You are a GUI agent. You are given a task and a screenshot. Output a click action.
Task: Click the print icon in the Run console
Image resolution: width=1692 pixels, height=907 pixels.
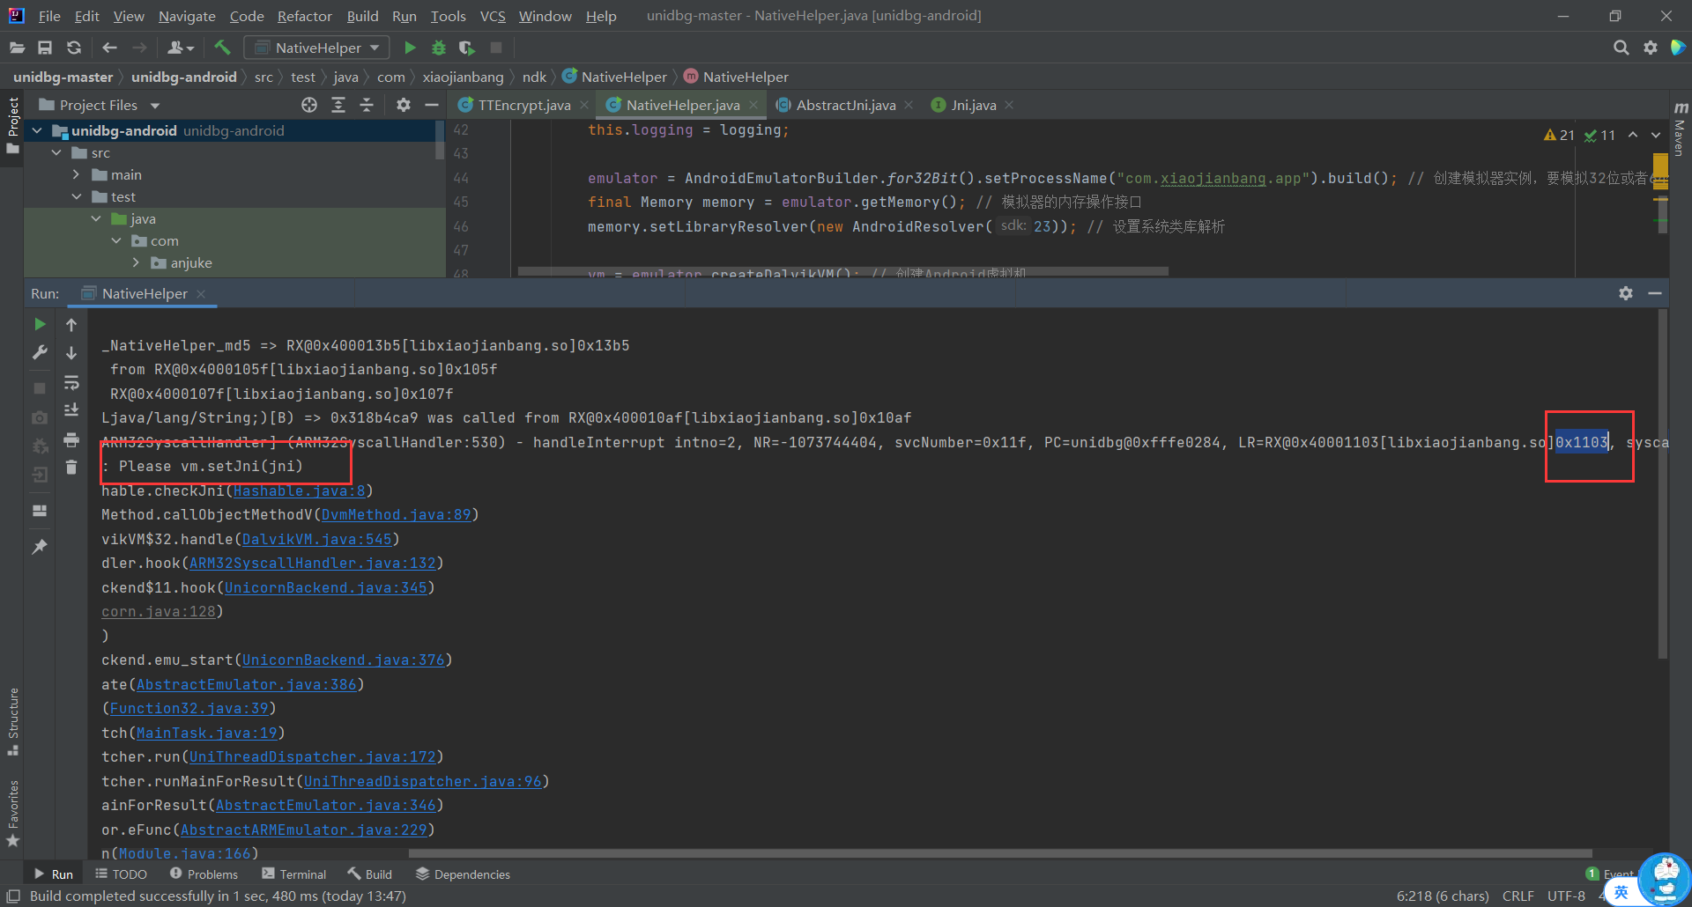point(71,439)
